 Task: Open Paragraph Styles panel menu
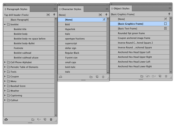tap(55, 9)
